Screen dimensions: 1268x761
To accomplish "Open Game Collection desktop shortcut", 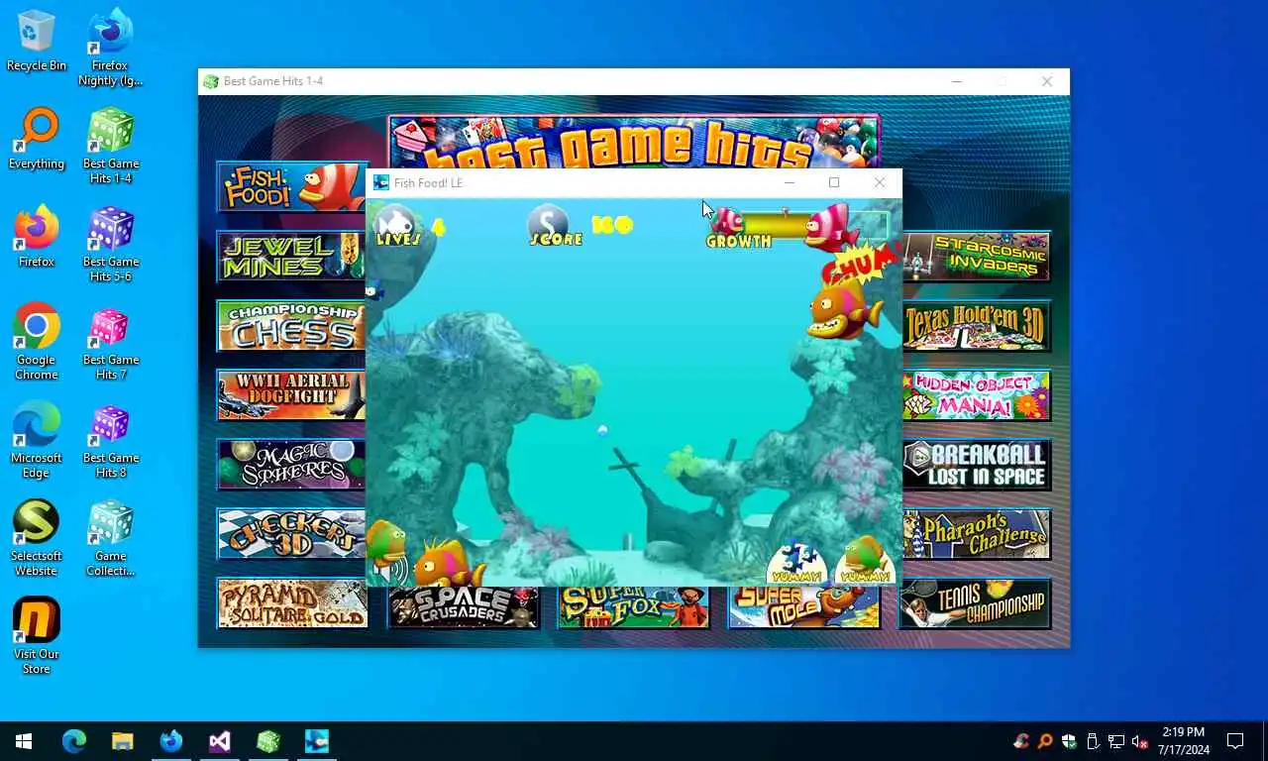I will [111, 538].
